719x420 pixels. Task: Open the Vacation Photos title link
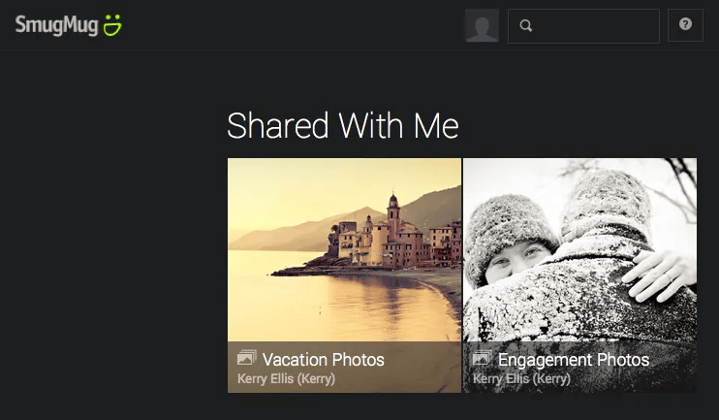323,360
